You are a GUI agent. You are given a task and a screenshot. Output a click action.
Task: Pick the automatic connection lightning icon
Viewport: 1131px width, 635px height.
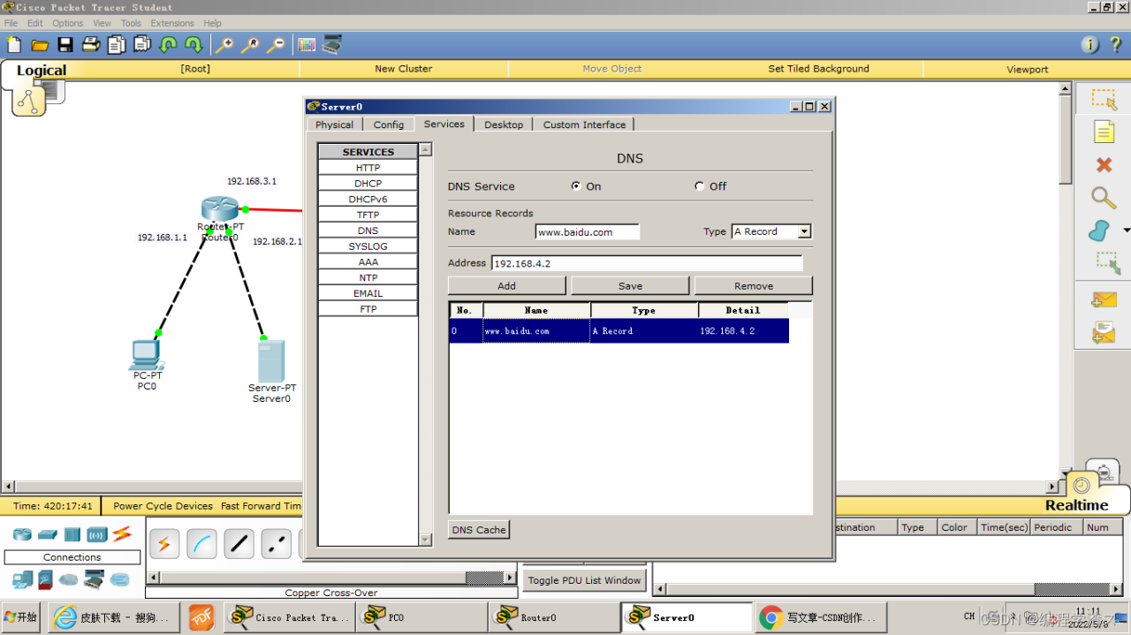[164, 544]
